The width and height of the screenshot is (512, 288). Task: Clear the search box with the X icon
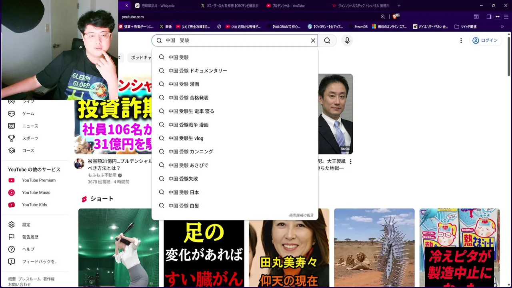pos(313,40)
